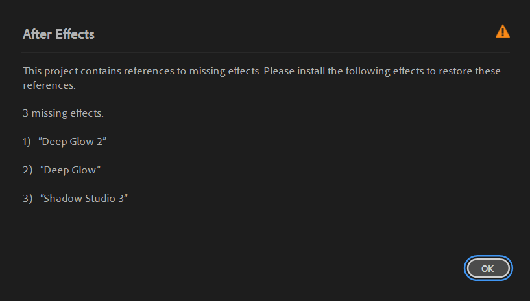This screenshot has height=301, width=530.
Task: Click the divider line under the title
Action: point(265,52)
